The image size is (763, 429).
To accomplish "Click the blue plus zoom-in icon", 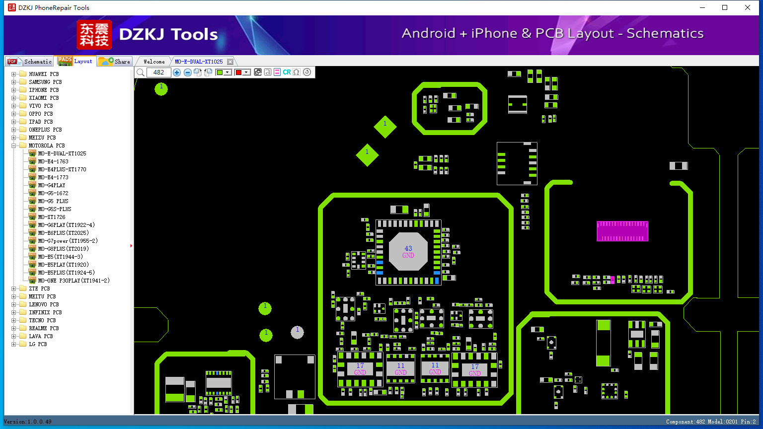I will tap(177, 72).
